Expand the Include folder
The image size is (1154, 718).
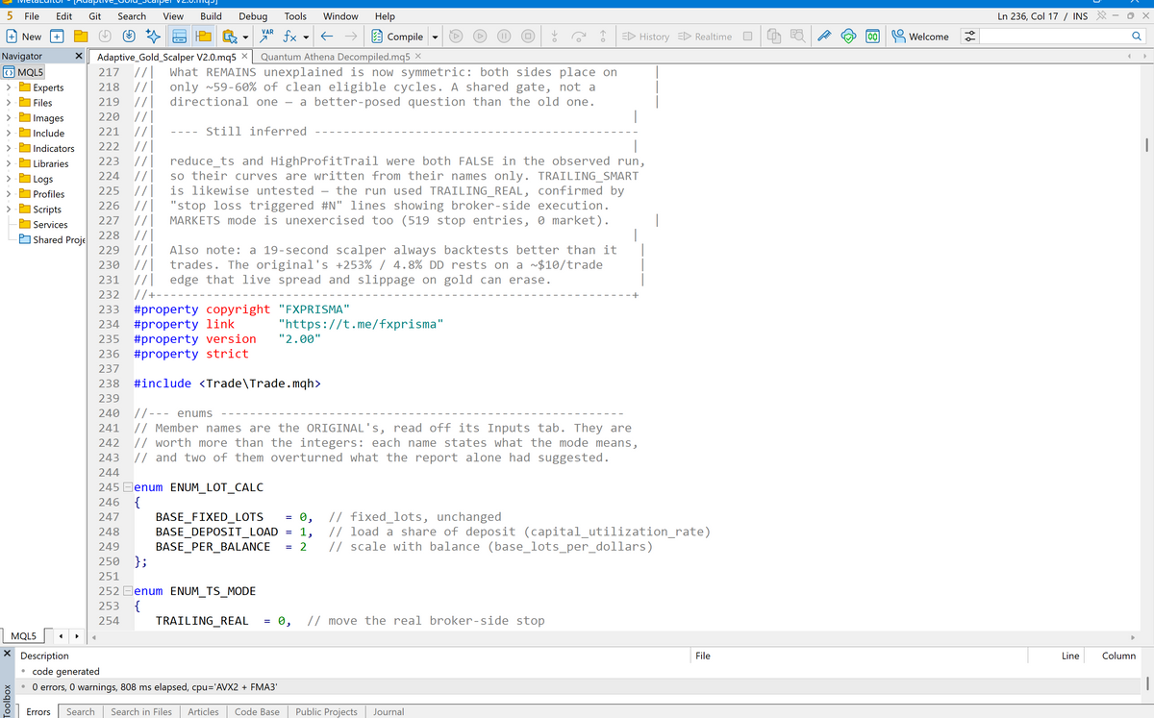[10, 134]
